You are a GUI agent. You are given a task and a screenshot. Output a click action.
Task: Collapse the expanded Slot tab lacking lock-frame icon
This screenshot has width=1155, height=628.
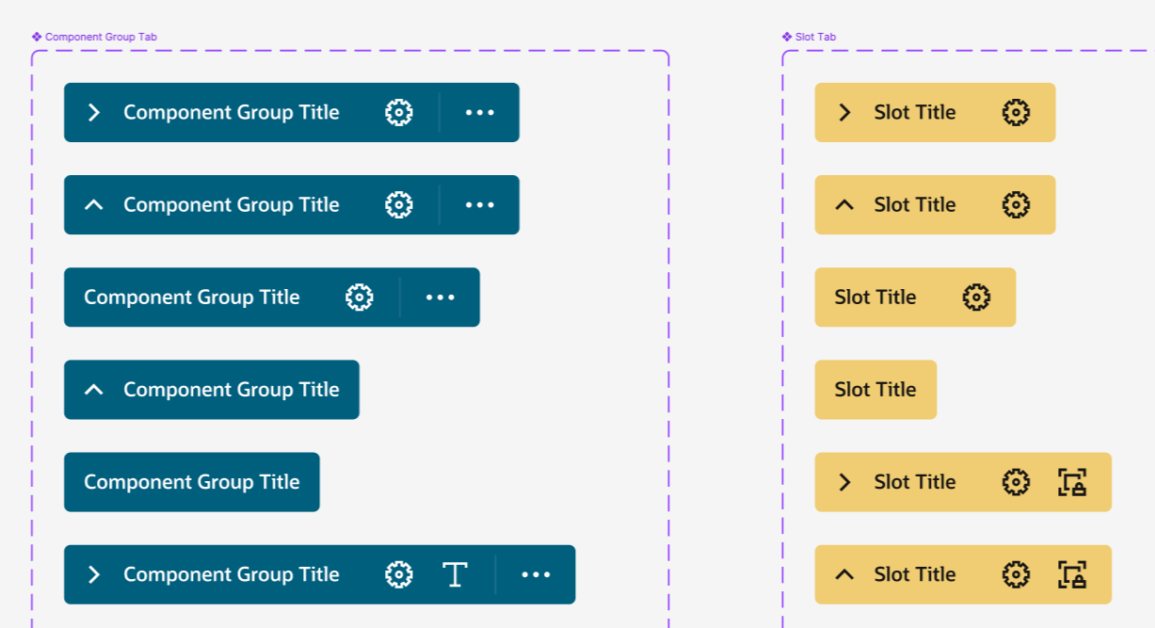click(844, 204)
